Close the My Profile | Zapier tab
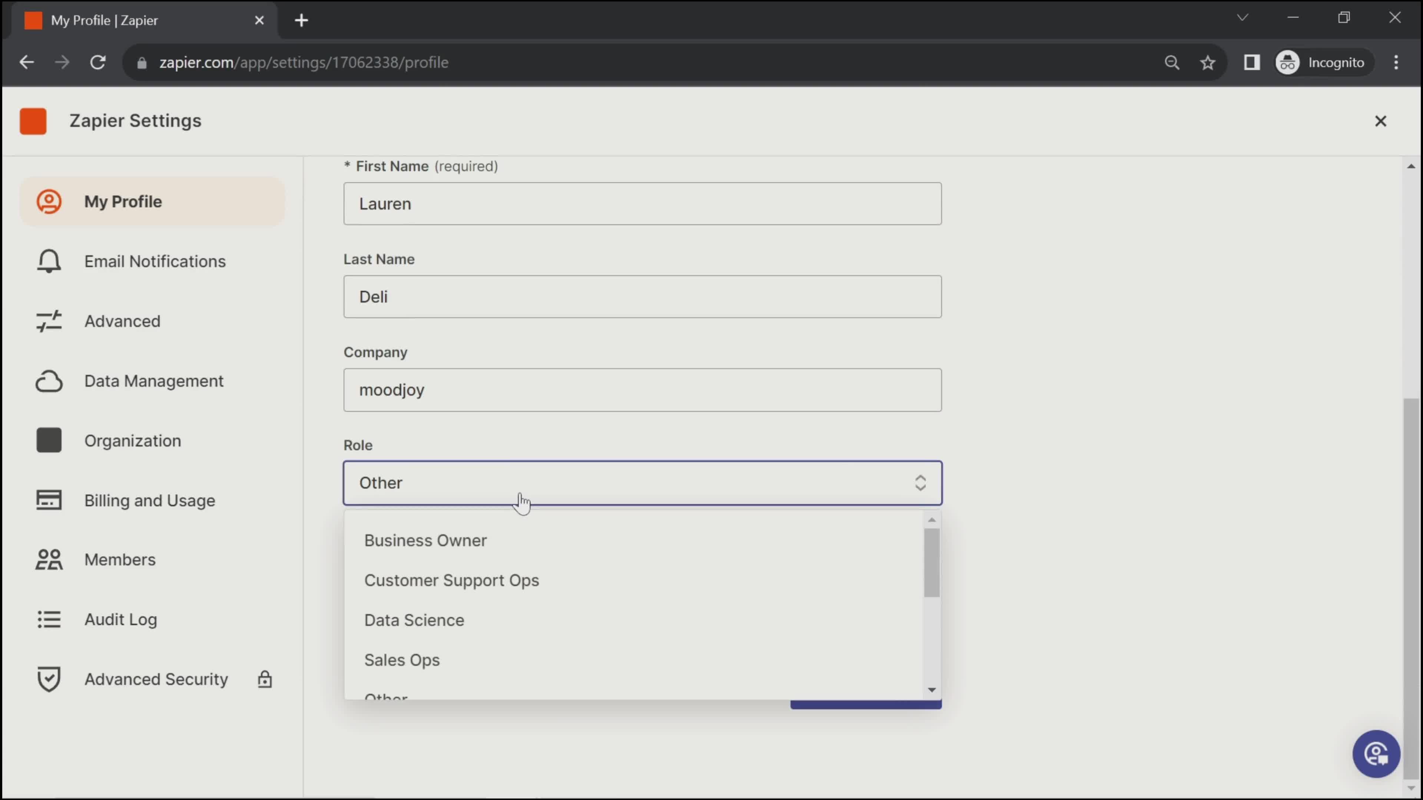The height and width of the screenshot is (800, 1423). click(x=259, y=20)
